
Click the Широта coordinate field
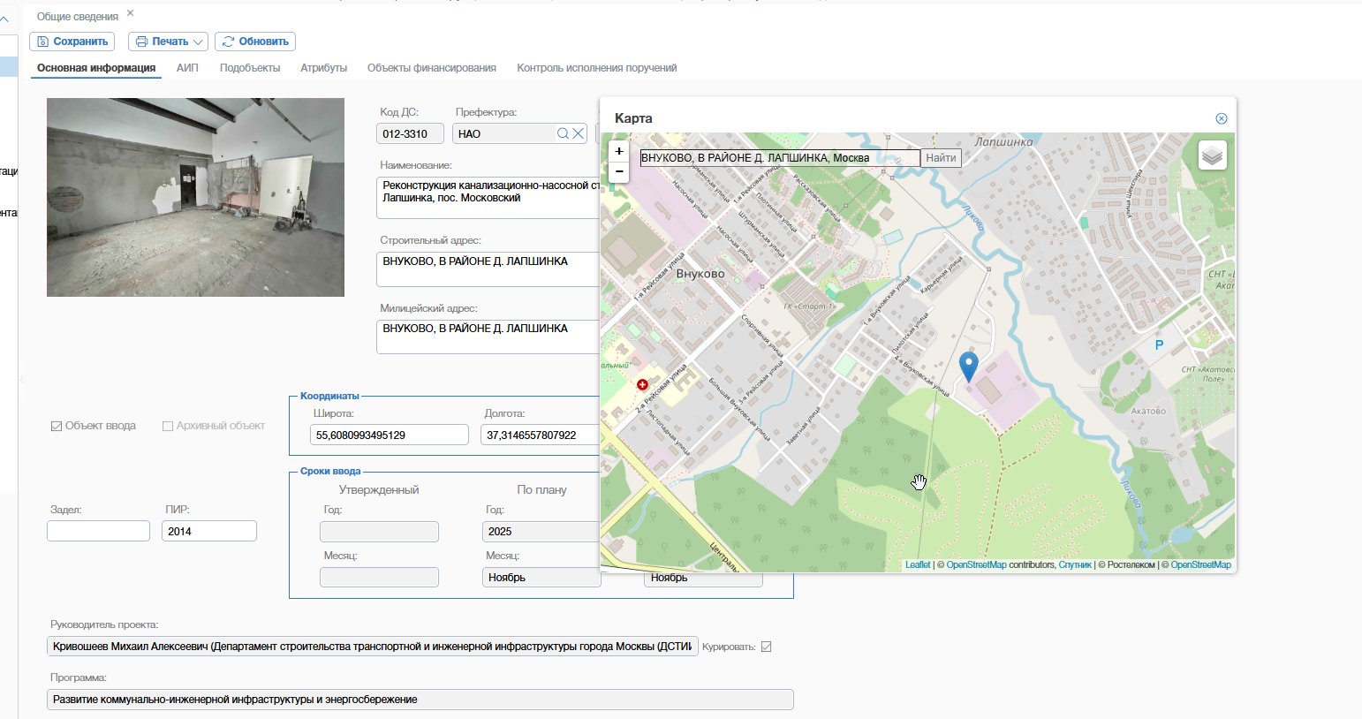click(x=390, y=435)
